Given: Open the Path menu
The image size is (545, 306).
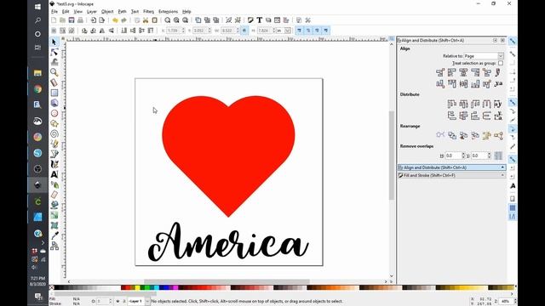Looking at the screenshot, I should pos(122,11).
